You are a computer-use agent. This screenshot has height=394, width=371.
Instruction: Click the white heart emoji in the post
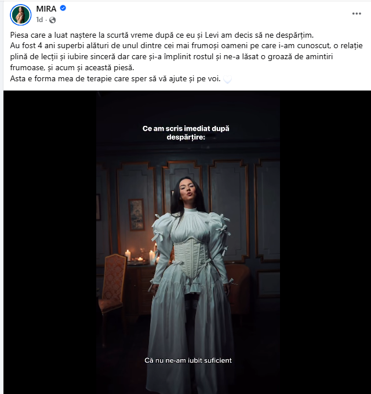point(227,79)
